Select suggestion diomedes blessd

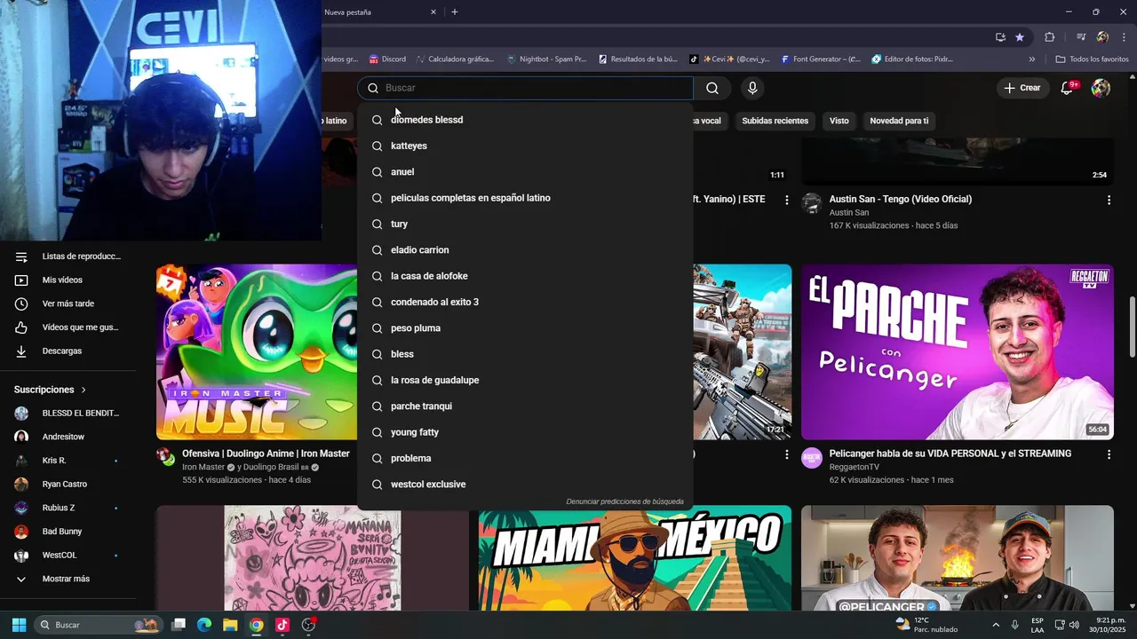click(x=525, y=120)
